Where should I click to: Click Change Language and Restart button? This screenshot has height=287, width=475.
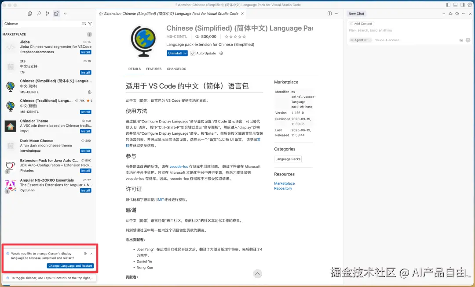[70, 266]
